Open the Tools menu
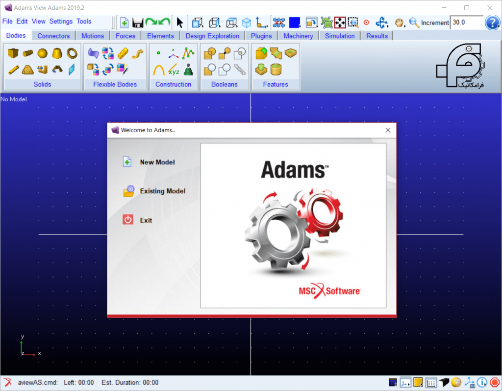The height and width of the screenshot is (391, 502). point(84,22)
